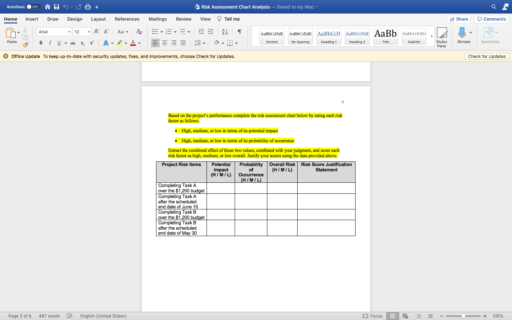Image resolution: width=512 pixels, height=320 pixels.
Task: Dismiss the Office Update notification
Action: click(x=6, y=56)
